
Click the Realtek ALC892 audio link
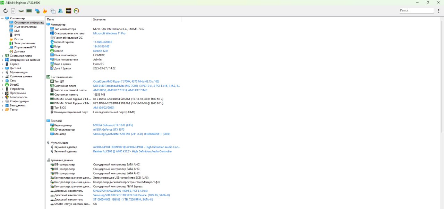pos(133,151)
